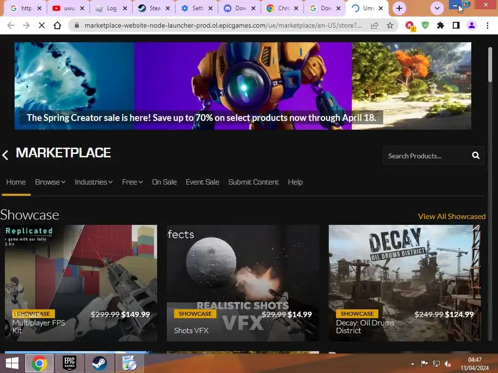Open Shots VFX product card
This screenshot has height=373, width=498.
(x=243, y=283)
